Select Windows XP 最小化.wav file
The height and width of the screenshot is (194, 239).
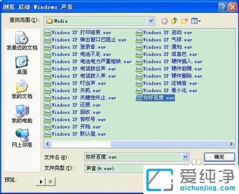[x=166, y=90]
